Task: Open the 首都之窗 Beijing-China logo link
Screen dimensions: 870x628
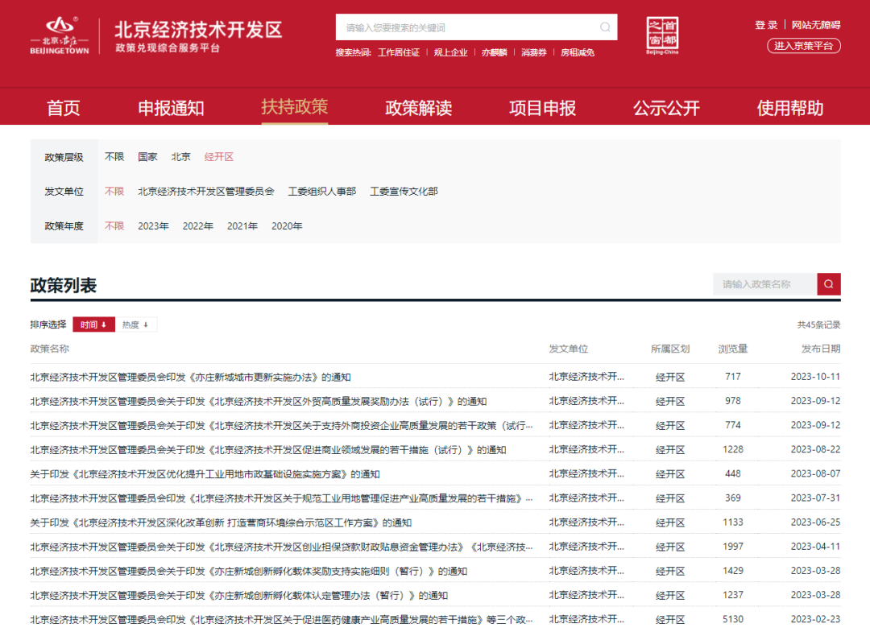Action: point(662,36)
